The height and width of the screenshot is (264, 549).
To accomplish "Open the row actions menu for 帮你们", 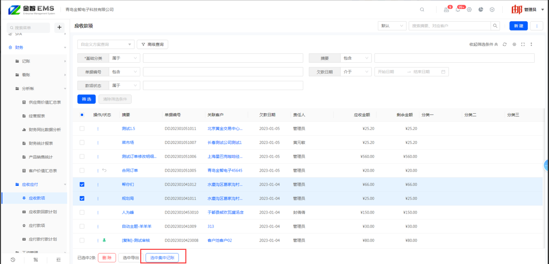I will point(98,185).
